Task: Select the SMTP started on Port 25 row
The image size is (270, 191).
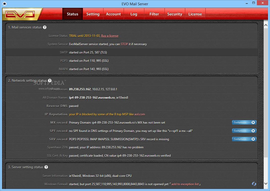Action: click(x=132, y=52)
